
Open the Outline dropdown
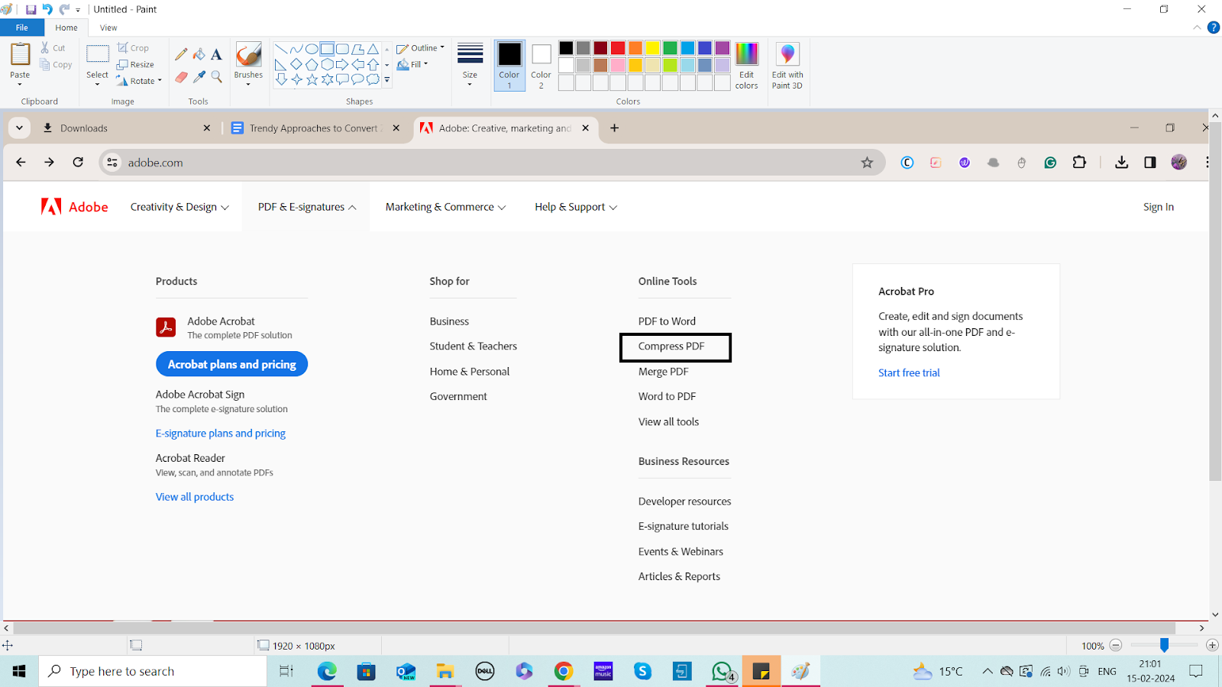tap(421, 48)
